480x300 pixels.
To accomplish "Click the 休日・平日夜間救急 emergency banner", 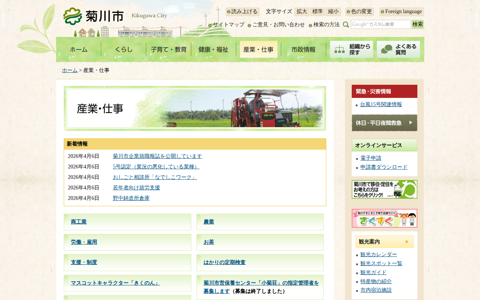I will click(x=384, y=123).
